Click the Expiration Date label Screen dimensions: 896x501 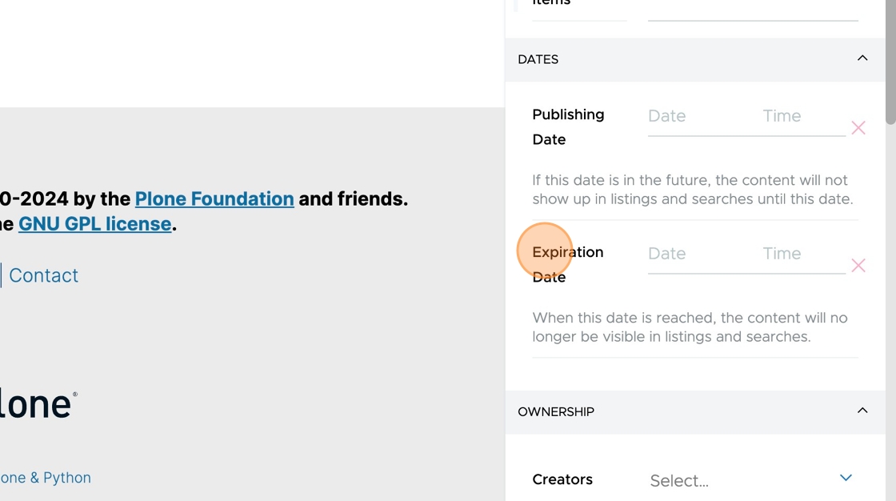click(567, 265)
